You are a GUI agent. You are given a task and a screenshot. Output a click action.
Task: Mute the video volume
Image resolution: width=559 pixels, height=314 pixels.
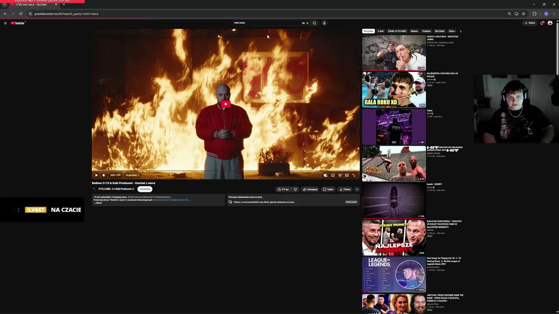pyautogui.click(x=104, y=175)
